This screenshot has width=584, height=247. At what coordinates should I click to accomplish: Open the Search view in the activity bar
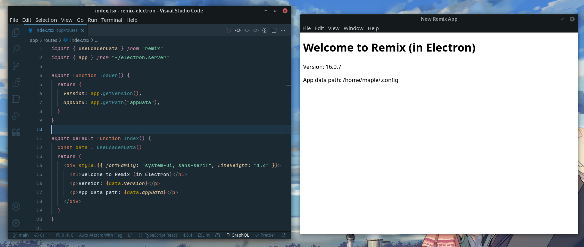point(16,49)
